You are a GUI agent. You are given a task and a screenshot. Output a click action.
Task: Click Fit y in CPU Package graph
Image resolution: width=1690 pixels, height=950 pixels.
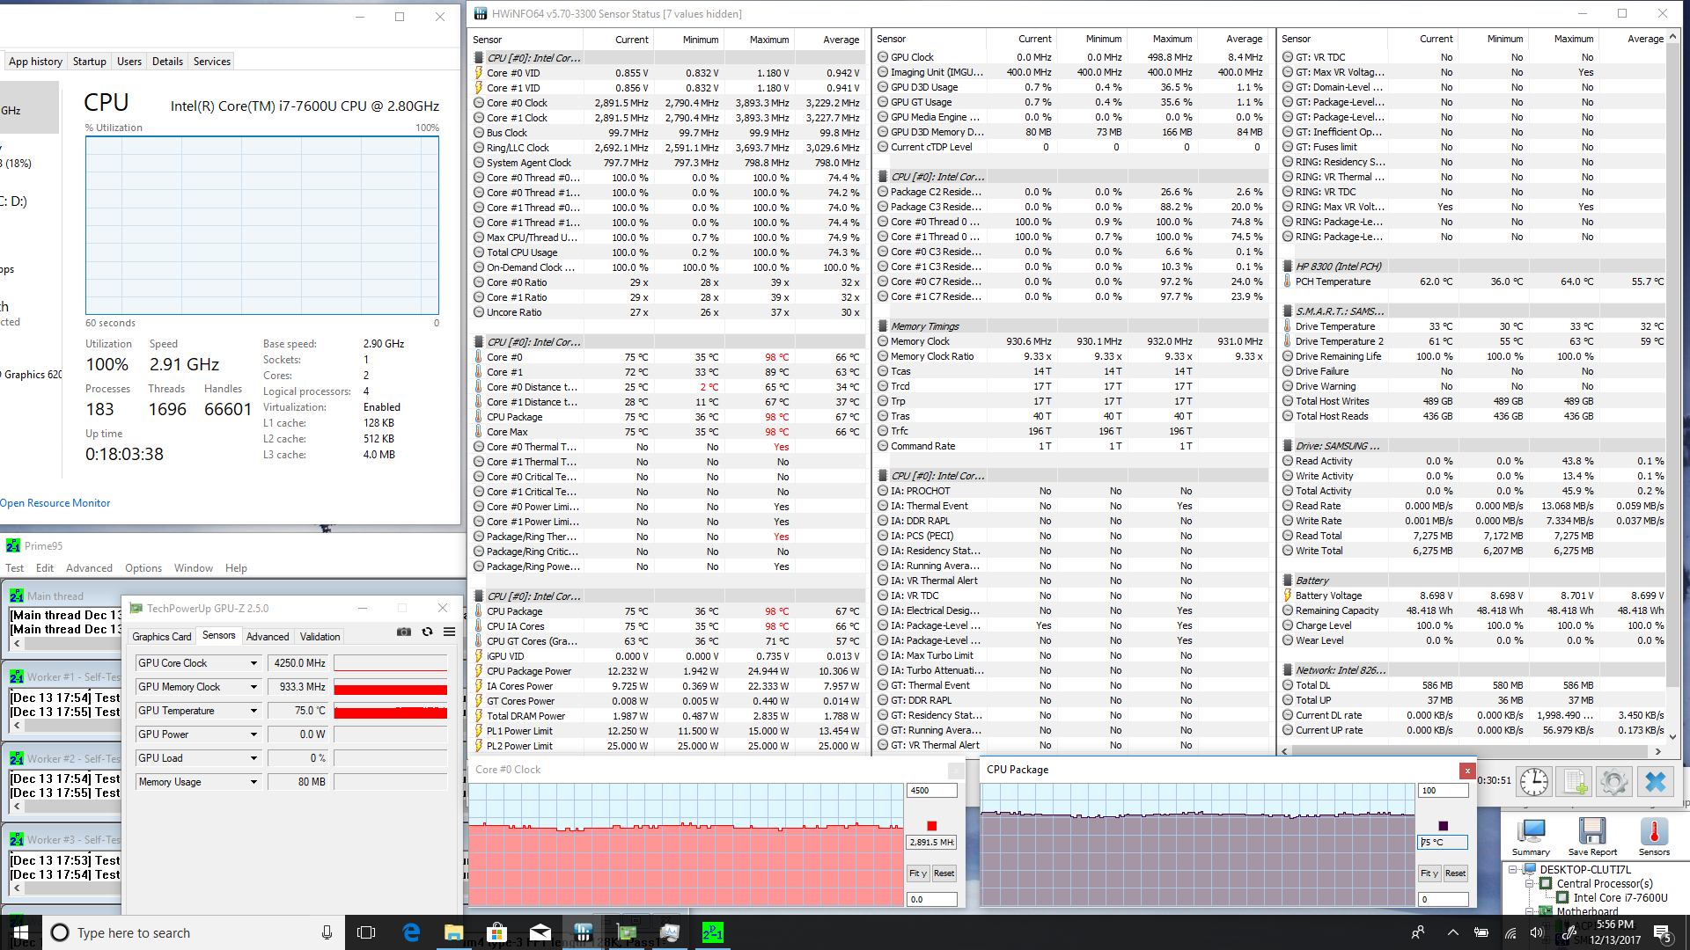[x=1429, y=873]
